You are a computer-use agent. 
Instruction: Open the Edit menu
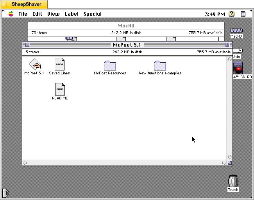pos(37,14)
